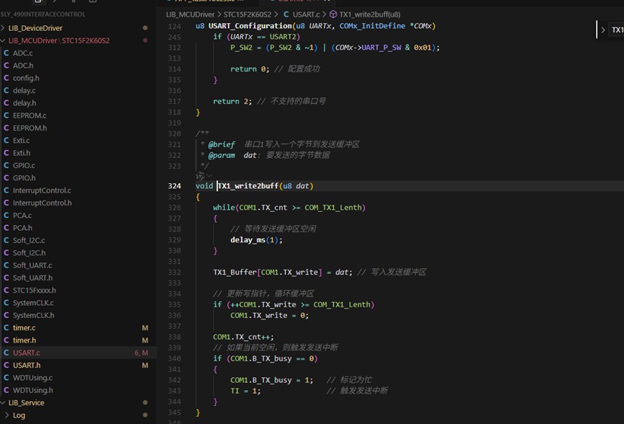Open STC15Fxxxx.h file
This screenshot has width=624, height=424.
coord(34,290)
